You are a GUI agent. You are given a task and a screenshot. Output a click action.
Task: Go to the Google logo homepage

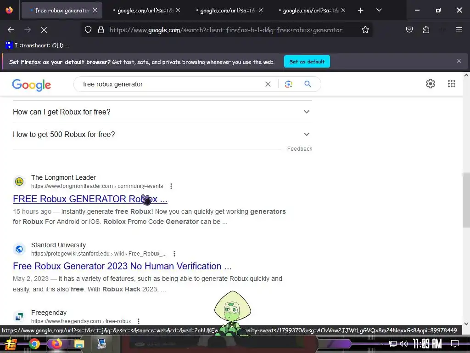[32, 85]
